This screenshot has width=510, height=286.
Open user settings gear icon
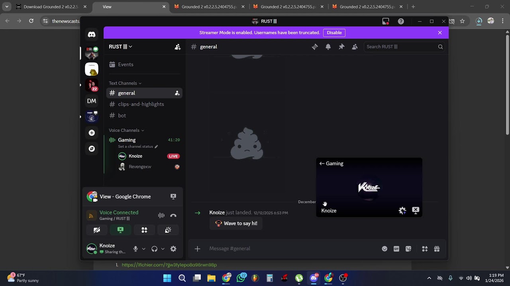point(173,249)
